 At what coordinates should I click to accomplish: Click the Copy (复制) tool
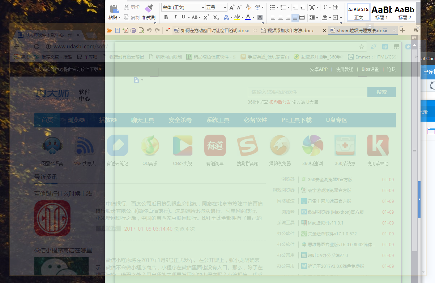[132, 17]
